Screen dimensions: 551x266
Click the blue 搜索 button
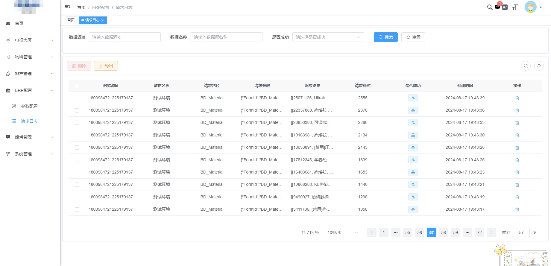pos(385,37)
